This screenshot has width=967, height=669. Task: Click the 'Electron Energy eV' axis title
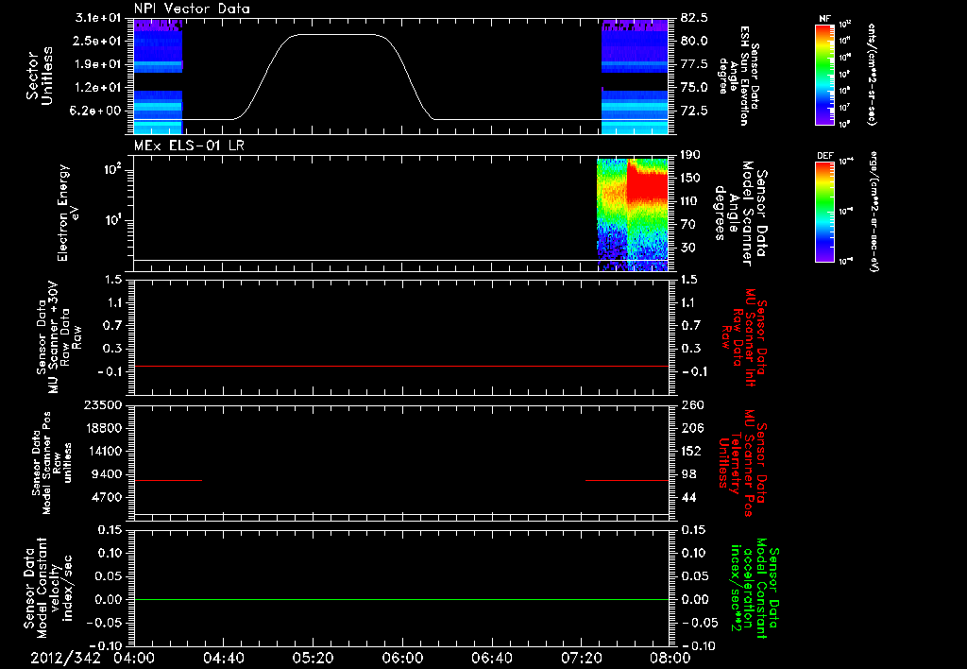(x=67, y=213)
